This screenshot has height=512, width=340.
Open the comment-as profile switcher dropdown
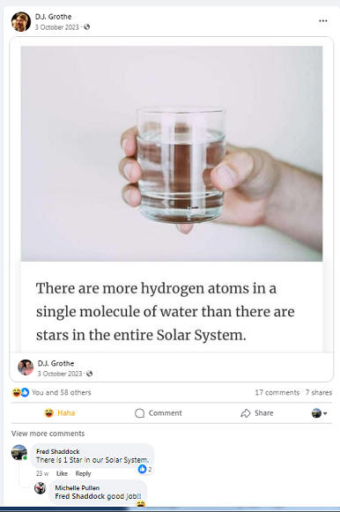click(319, 413)
